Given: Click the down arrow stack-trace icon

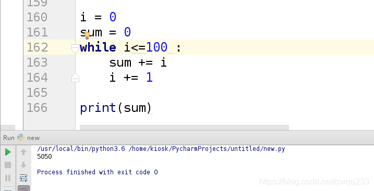Looking at the screenshot, I should tap(23, 165).
